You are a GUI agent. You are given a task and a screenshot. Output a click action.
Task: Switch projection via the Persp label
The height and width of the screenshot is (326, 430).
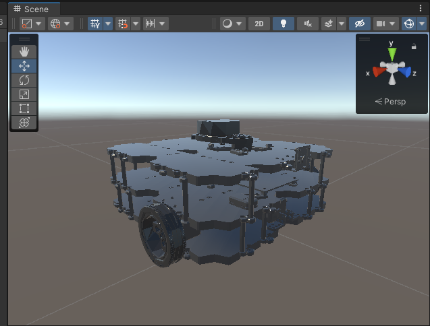point(390,102)
